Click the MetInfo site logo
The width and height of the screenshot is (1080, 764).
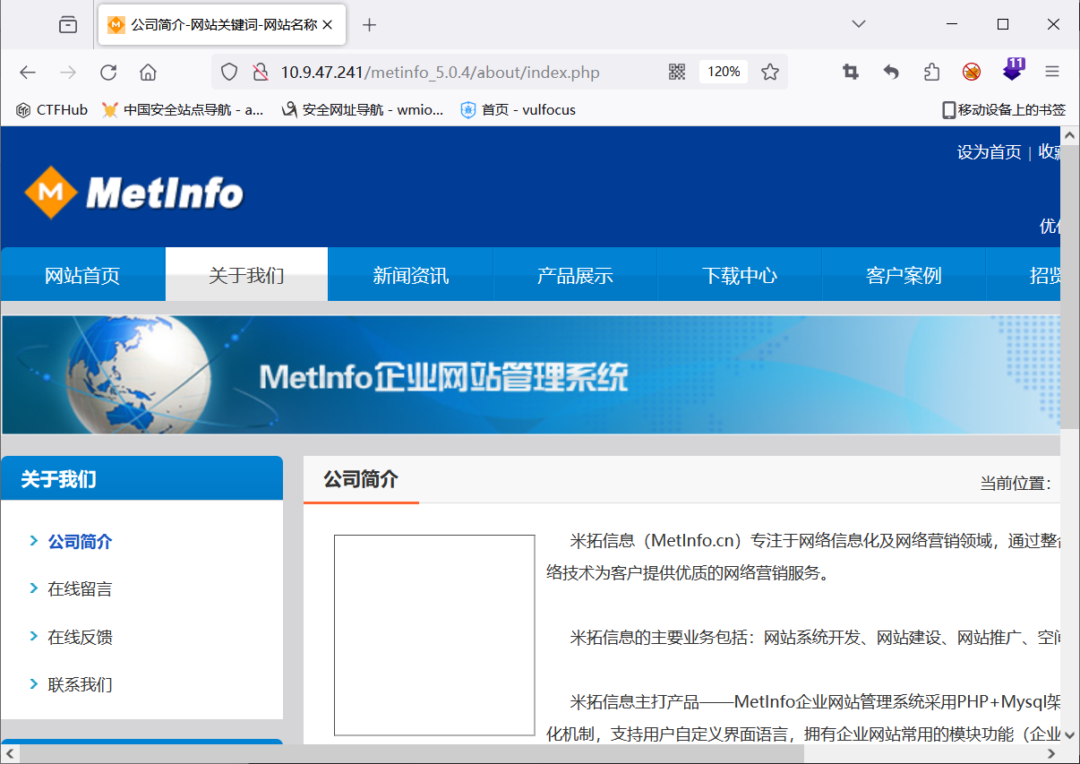(x=133, y=191)
